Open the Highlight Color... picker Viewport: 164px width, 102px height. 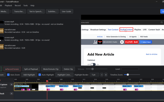(x=64, y=75)
